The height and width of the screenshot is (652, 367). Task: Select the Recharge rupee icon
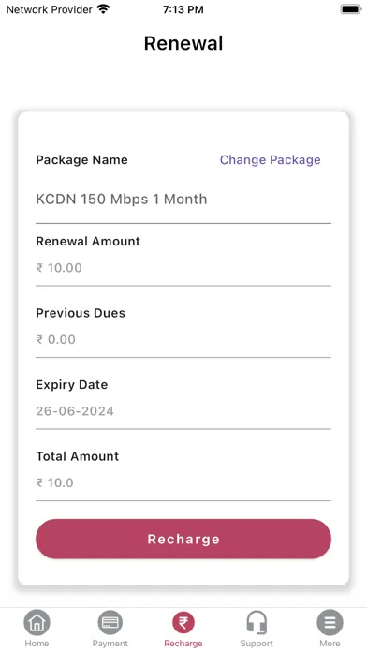pos(183,623)
